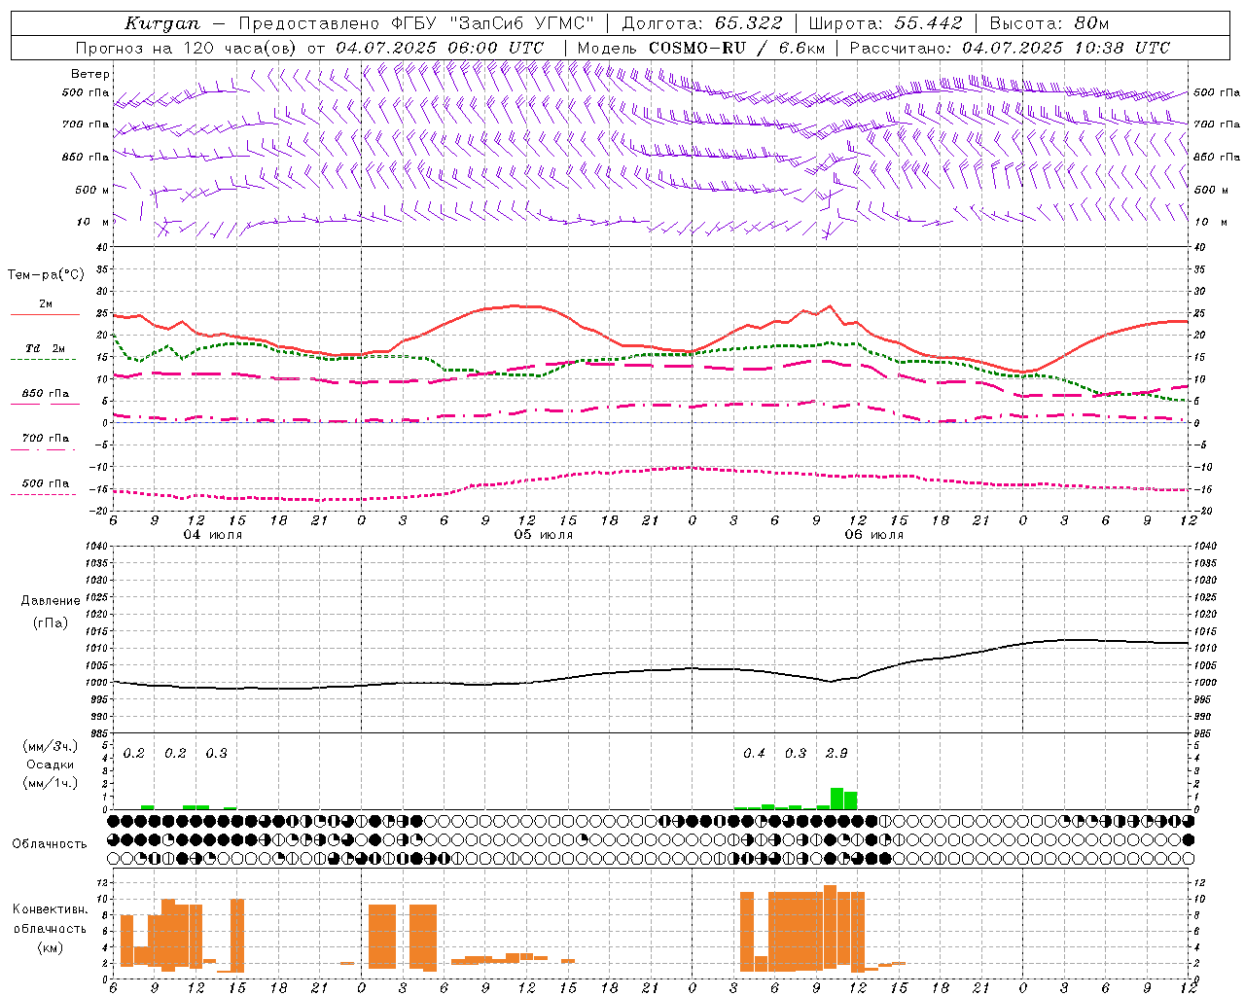1245x996 pixels.
Task: Select the Модель COSMO-RU / 6.6км label
Action: (700, 48)
